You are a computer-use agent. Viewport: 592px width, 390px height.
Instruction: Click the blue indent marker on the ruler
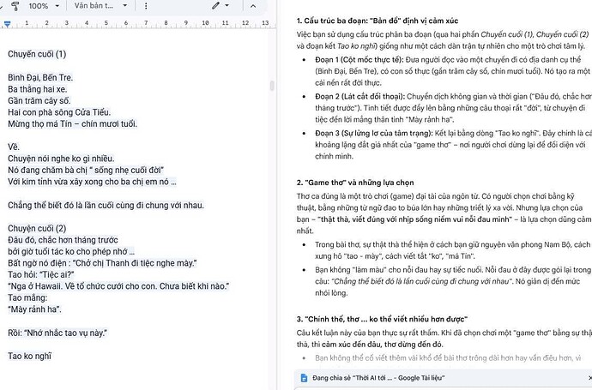(7, 25)
